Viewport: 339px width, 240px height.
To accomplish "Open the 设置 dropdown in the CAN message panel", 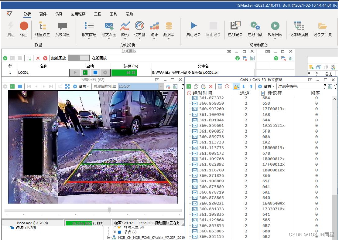I will pos(266,86).
